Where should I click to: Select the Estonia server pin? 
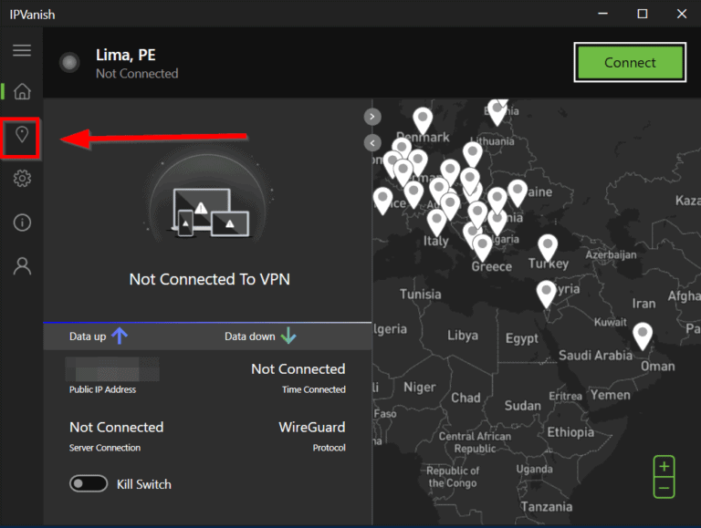(x=497, y=111)
